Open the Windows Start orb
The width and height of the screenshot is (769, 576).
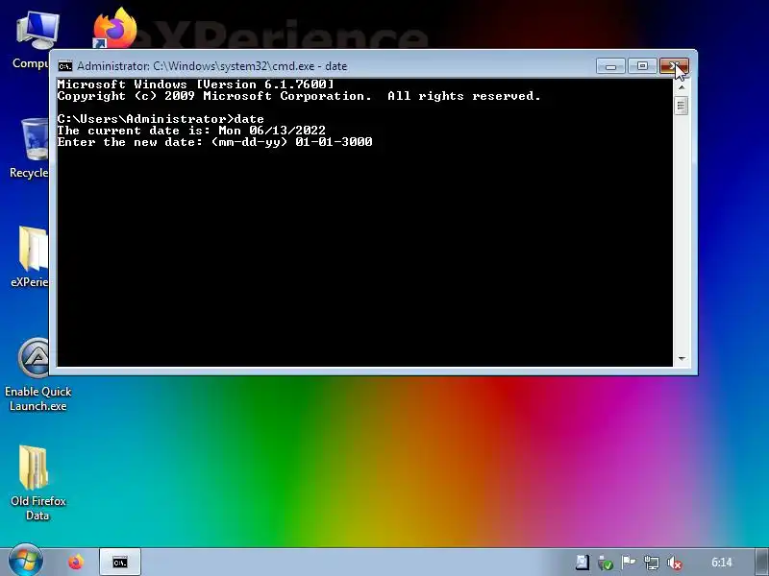[x=26, y=561]
